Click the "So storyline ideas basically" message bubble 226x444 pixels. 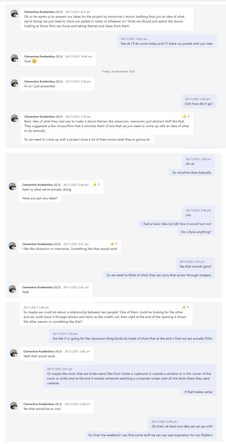click(192, 173)
